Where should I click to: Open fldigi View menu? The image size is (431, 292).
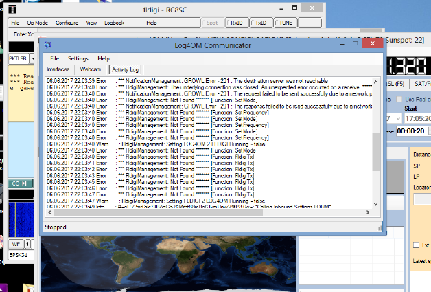pyautogui.click(x=91, y=23)
